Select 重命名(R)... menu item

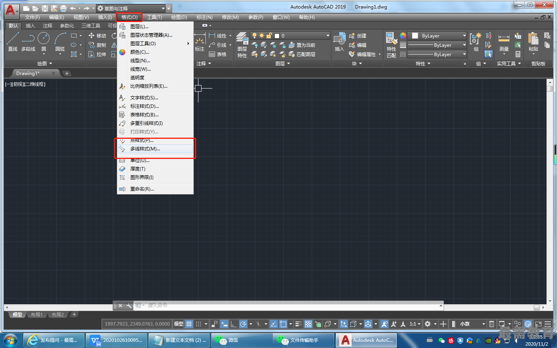coord(155,189)
